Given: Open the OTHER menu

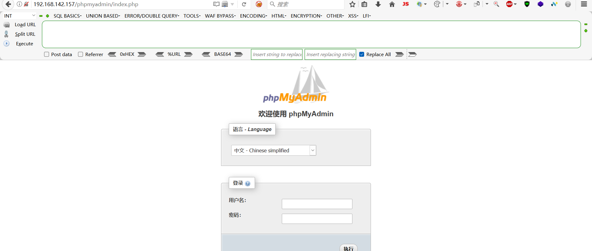Looking at the screenshot, I should [x=335, y=16].
